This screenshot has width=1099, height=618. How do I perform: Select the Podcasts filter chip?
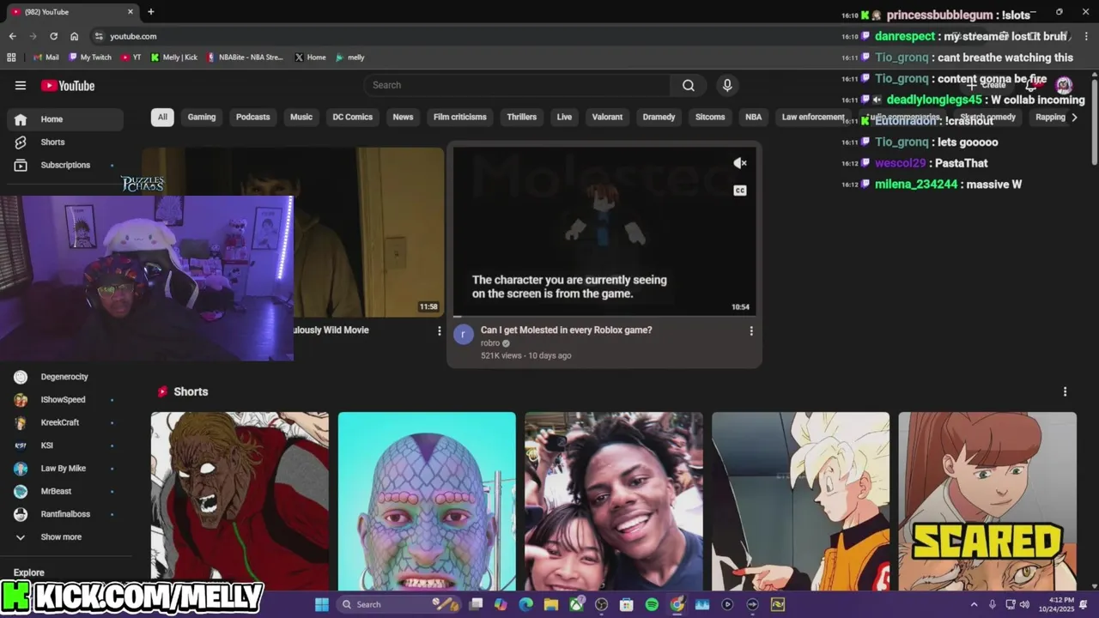coord(252,117)
